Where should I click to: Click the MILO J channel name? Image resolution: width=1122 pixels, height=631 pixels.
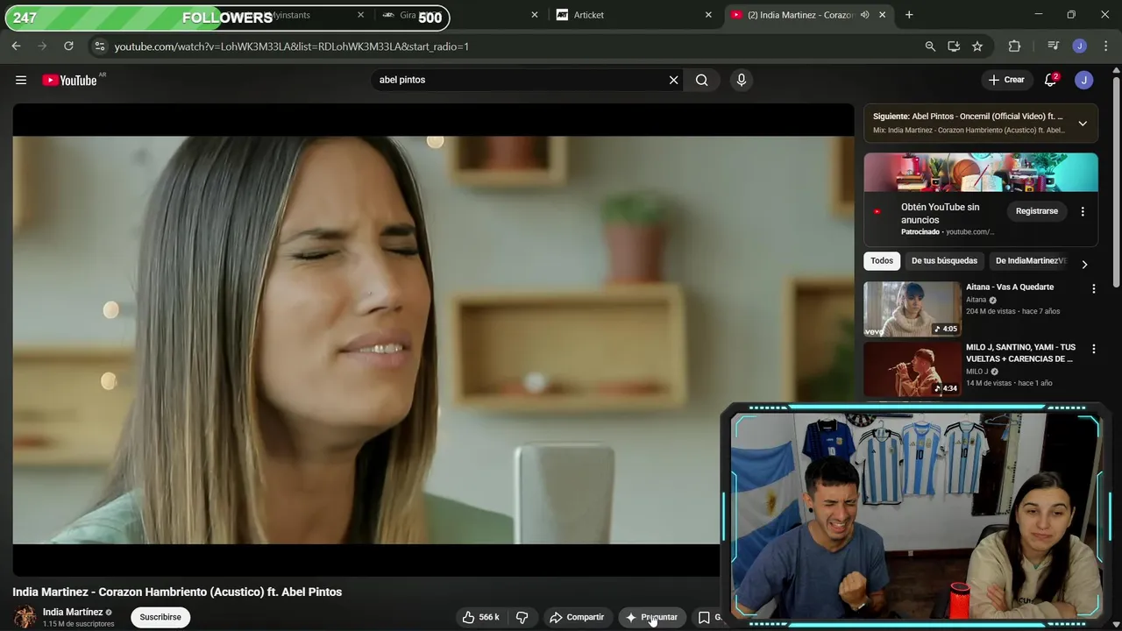(x=976, y=372)
